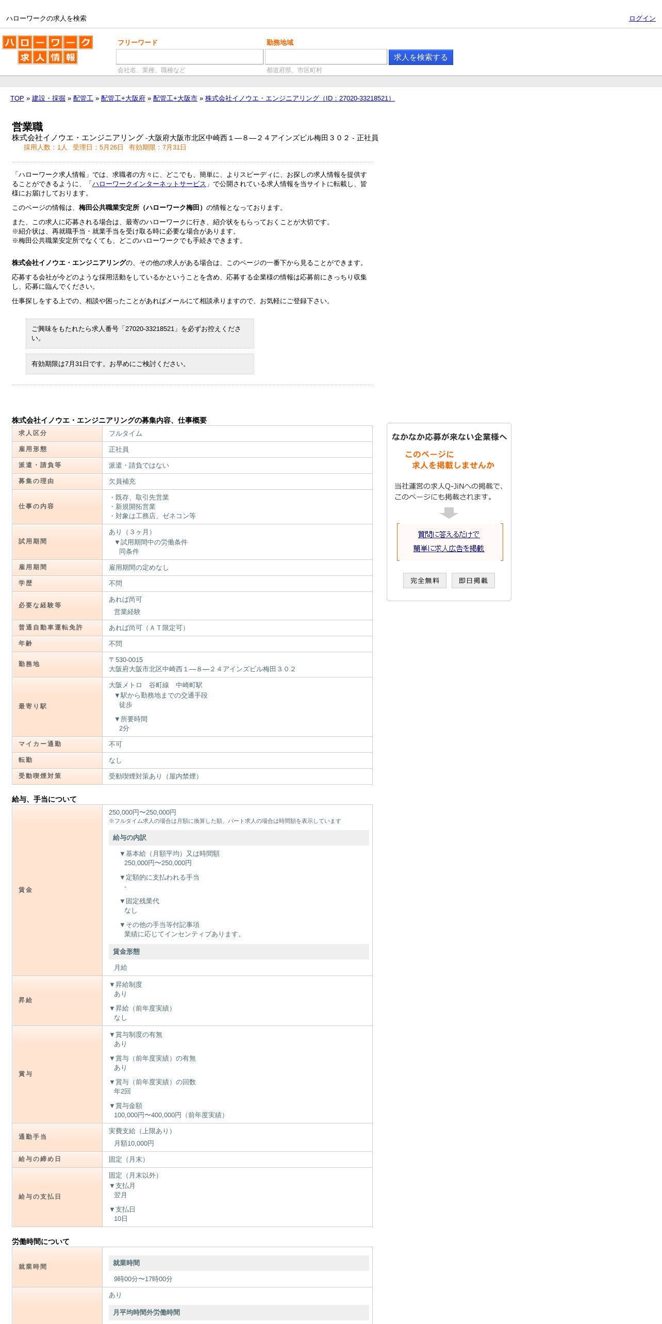
Task: Click 採用人数：1人 text
Action: (x=45, y=147)
